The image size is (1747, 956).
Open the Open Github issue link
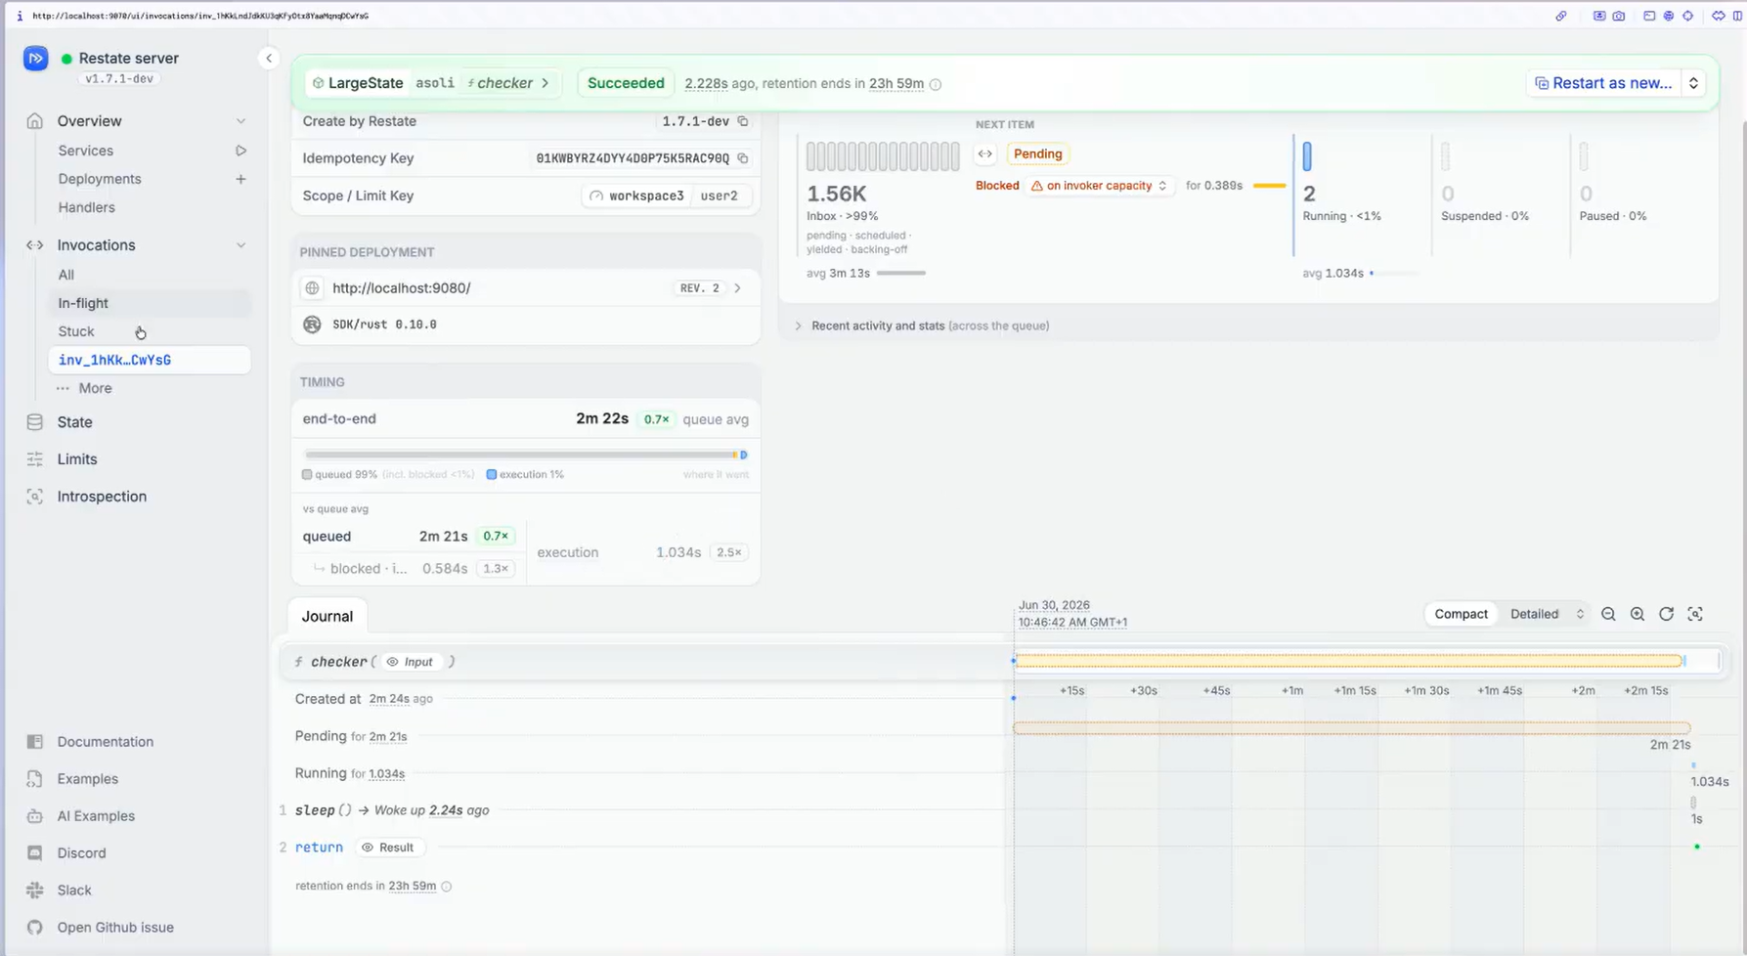[115, 928]
